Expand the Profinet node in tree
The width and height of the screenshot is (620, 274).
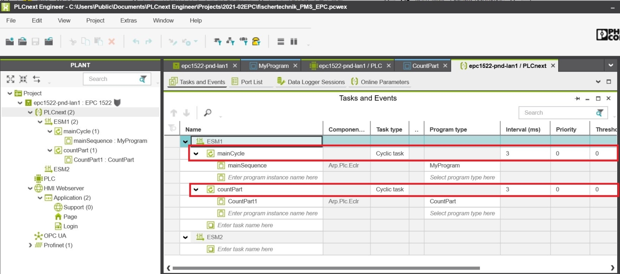point(30,245)
